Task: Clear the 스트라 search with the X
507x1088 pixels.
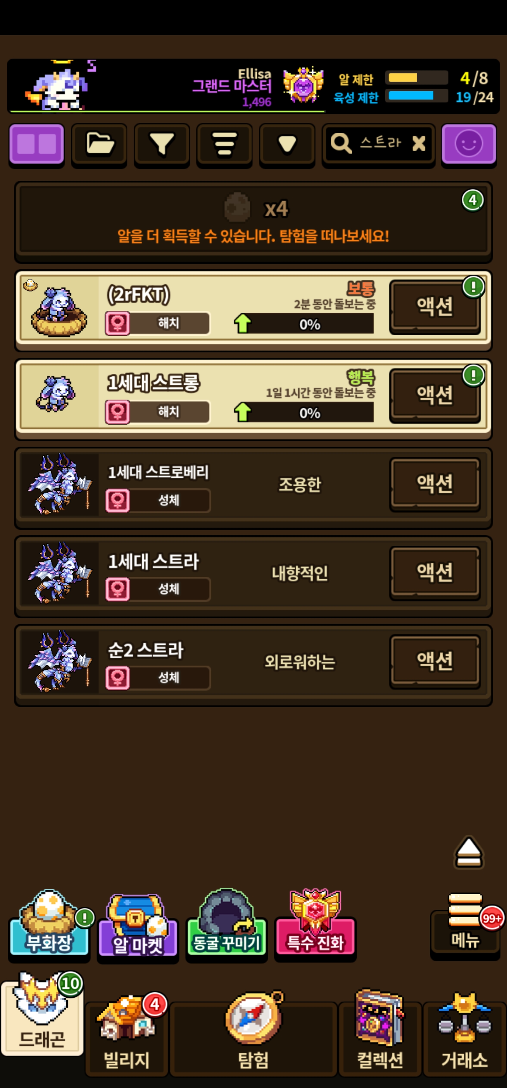Action: coord(418,143)
